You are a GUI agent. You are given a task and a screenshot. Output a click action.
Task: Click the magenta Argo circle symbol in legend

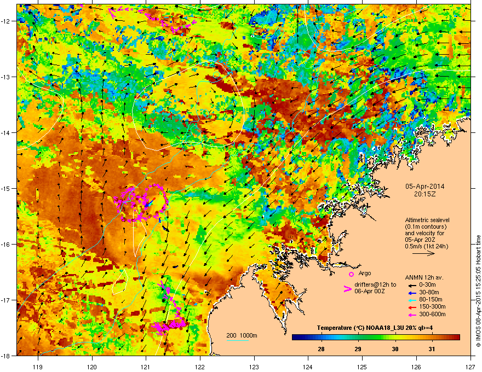351,274
